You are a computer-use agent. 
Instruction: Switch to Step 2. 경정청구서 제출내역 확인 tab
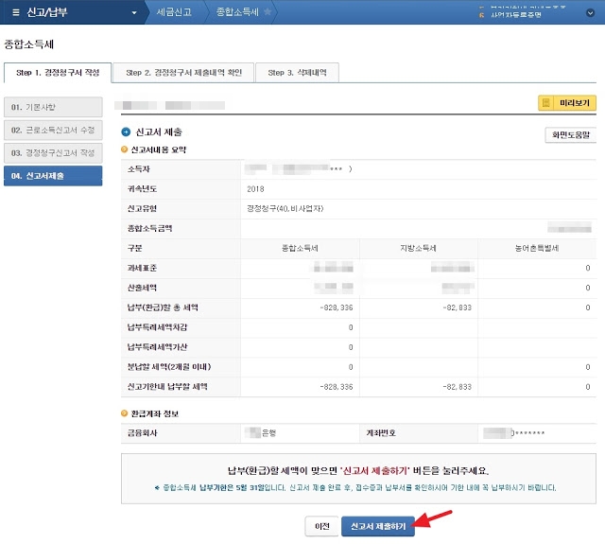tap(183, 73)
